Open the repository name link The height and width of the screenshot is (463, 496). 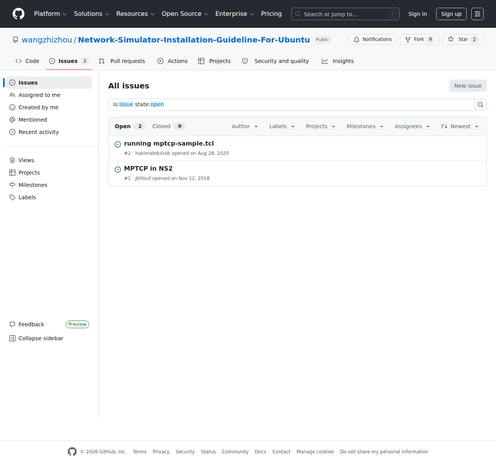[x=194, y=40]
